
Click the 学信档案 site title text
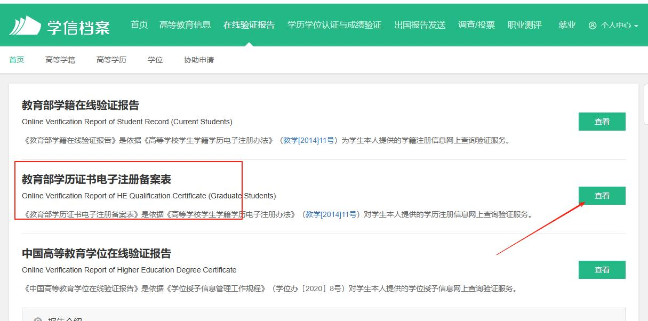pos(78,27)
